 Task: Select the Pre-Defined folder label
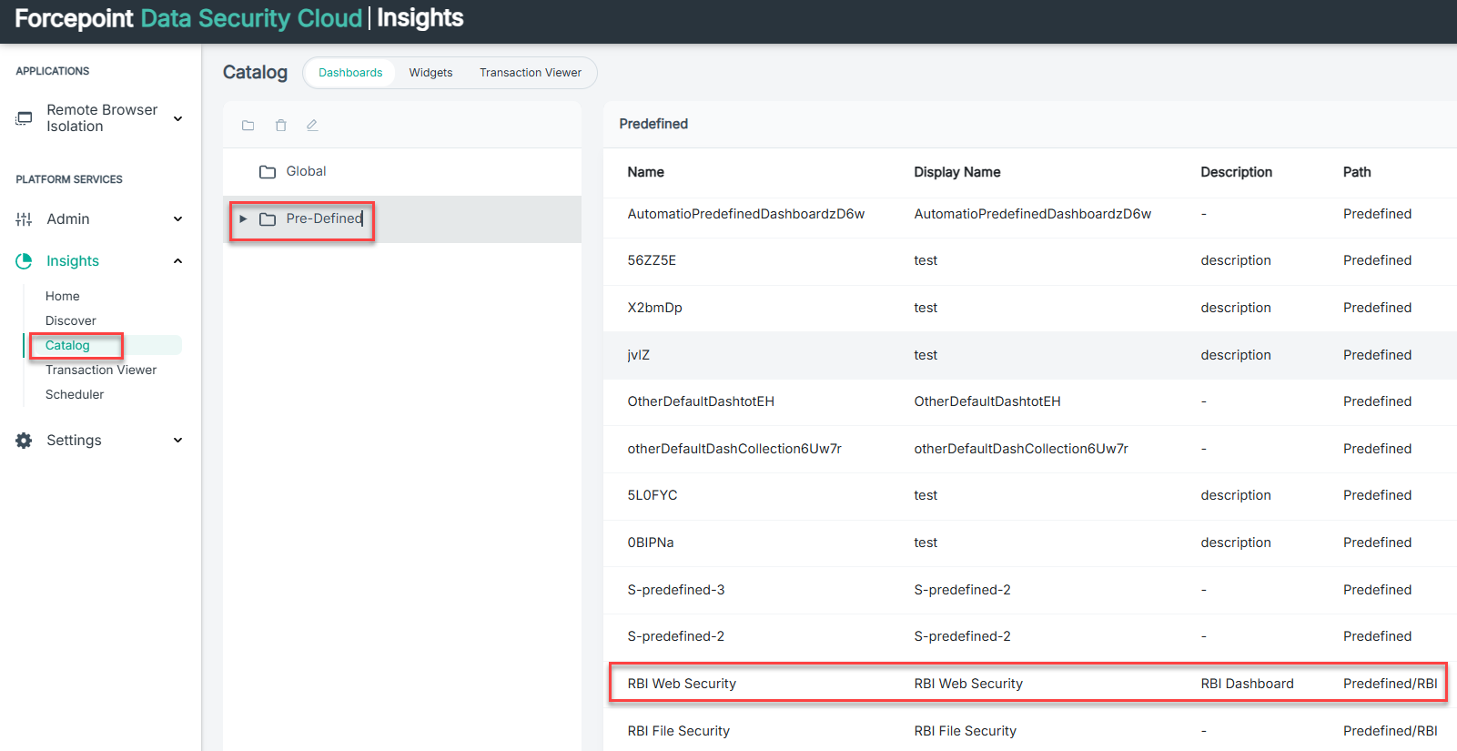(x=324, y=219)
